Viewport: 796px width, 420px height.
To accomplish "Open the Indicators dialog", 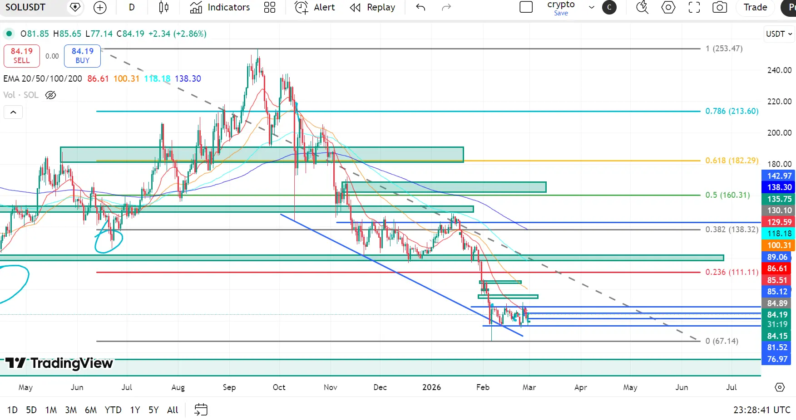I will (220, 7).
